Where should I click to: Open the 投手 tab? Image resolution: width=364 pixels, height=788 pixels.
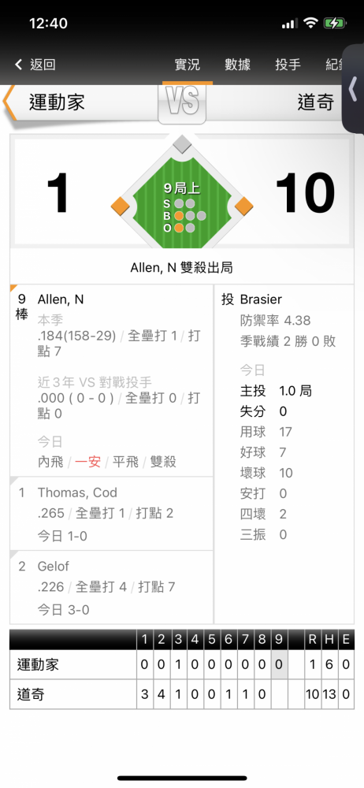point(288,65)
